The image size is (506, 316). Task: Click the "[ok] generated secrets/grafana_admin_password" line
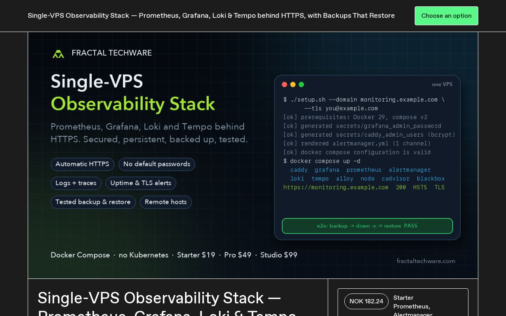(x=362, y=126)
